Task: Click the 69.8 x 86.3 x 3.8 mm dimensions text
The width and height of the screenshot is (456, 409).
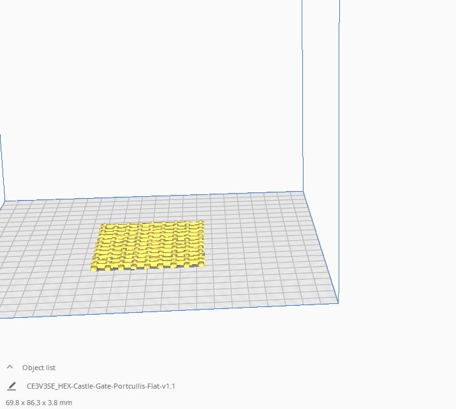Action: [x=39, y=403]
